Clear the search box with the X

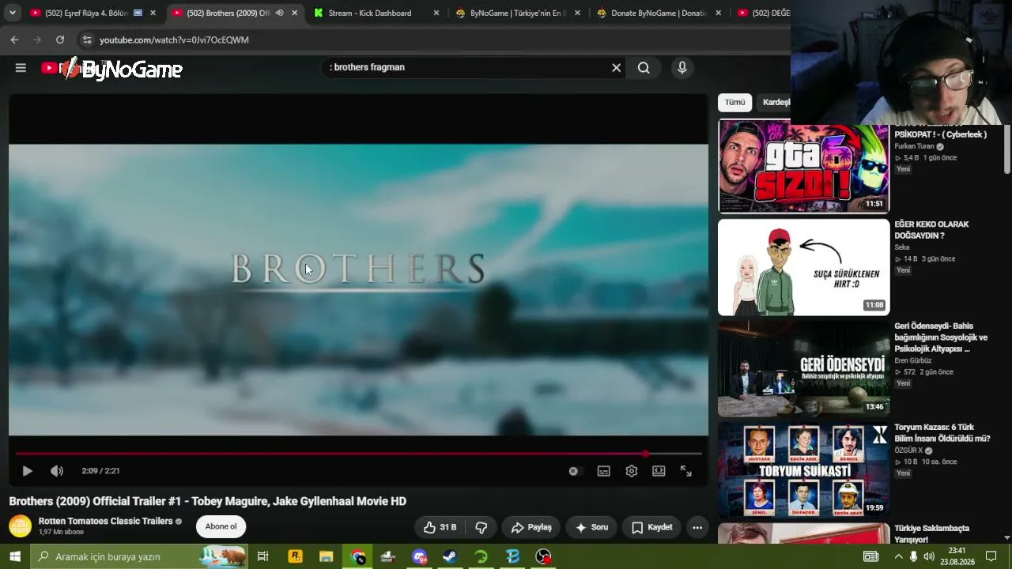point(617,68)
